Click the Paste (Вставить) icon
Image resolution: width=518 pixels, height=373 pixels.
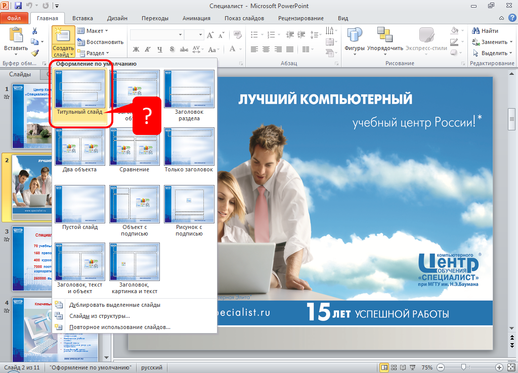pyautogui.click(x=16, y=35)
